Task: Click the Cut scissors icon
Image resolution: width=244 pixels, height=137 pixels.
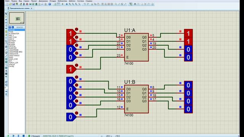Action: pyautogui.click(x=92, y=4)
